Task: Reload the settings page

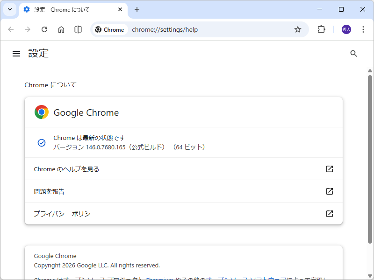Action: (44, 29)
